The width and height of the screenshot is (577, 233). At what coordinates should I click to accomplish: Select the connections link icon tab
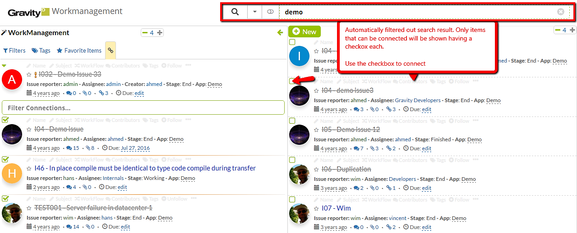coord(110,51)
